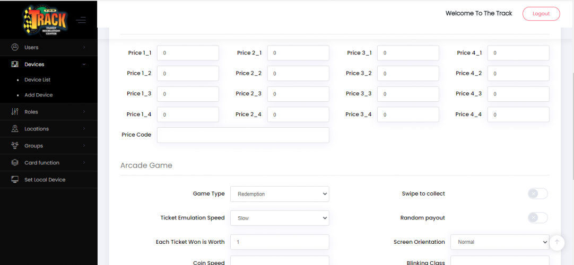This screenshot has height=265, width=574.
Task: Expand the Card function chevron
Action: tap(84, 163)
